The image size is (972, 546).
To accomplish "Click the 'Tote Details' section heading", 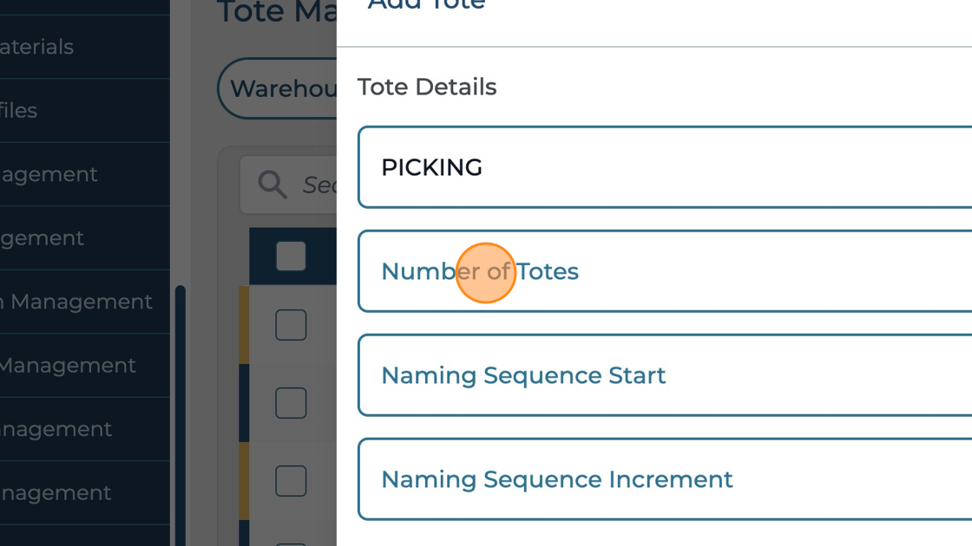I will 427,88.
